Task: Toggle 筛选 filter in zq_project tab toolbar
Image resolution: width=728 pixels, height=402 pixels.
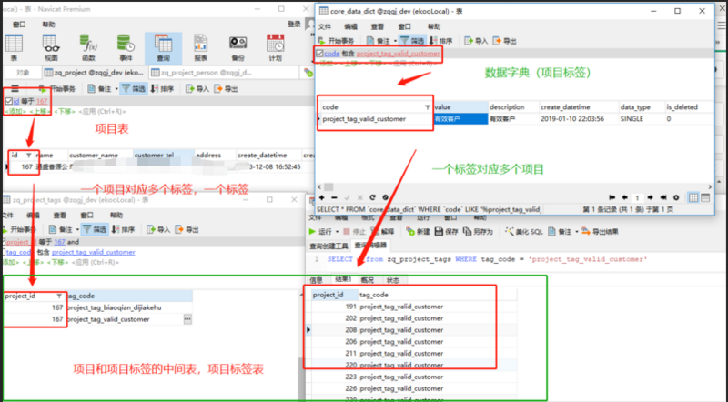Action: click(134, 88)
